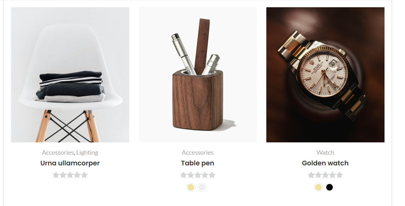Select the black swatch under Golden watch
The height and width of the screenshot is (206, 405).
pos(329,187)
